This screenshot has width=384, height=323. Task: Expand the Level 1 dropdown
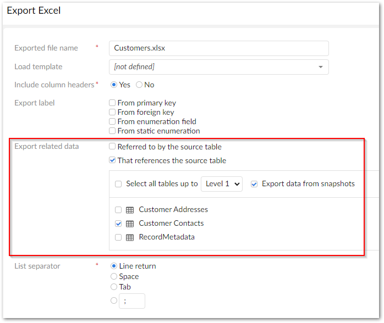tap(222, 184)
